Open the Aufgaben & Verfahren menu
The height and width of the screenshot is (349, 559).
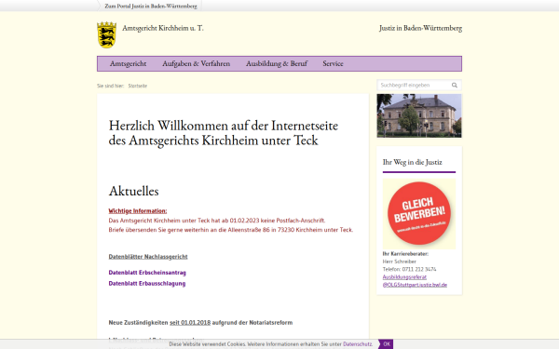tap(196, 63)
